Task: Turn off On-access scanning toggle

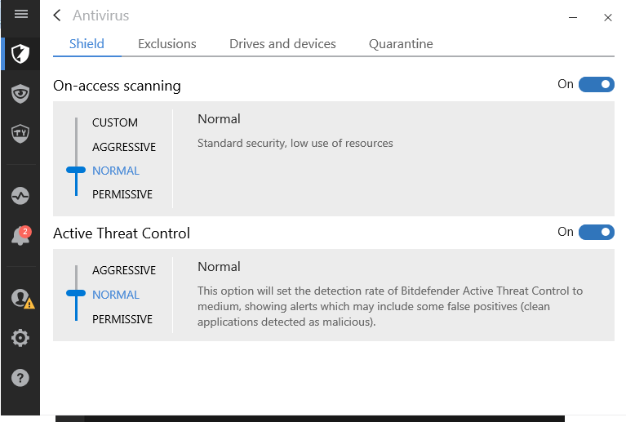Action: [x=596, y=85]
